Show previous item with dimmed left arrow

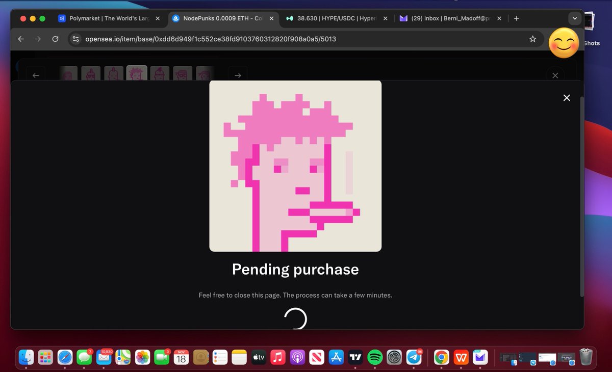(36, 75)
